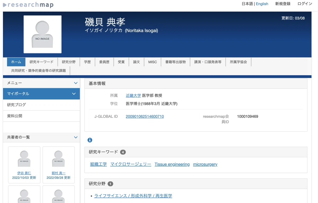This screenshot has width=318, height=203.
Task: Open the 所属学協会 tab
Action: [x=238, y=62]
